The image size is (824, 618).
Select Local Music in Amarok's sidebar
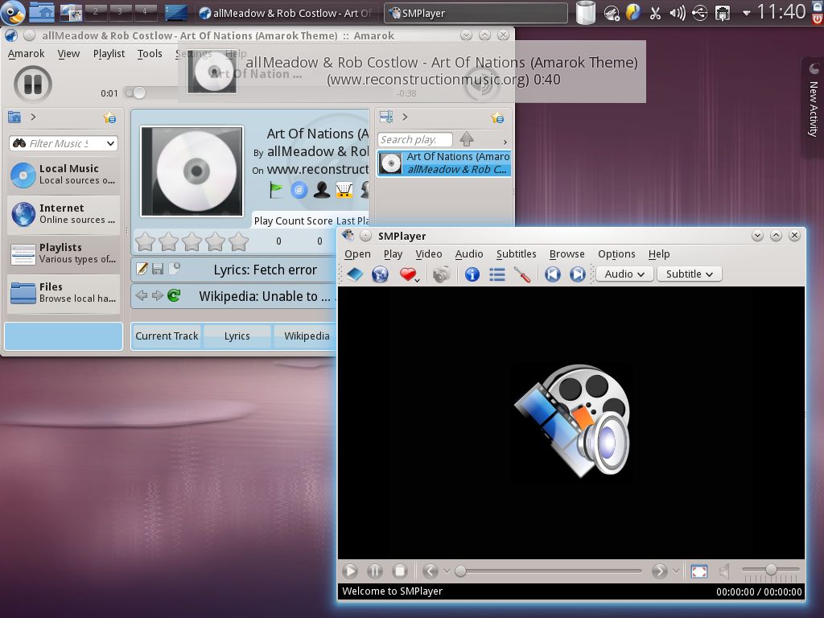64,174
